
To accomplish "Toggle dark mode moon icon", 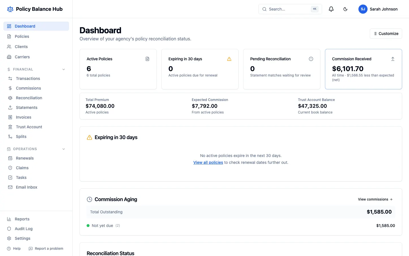I will (x=345, y=9).
